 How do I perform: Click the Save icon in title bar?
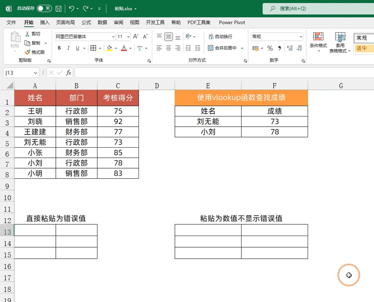pos(59,9)
